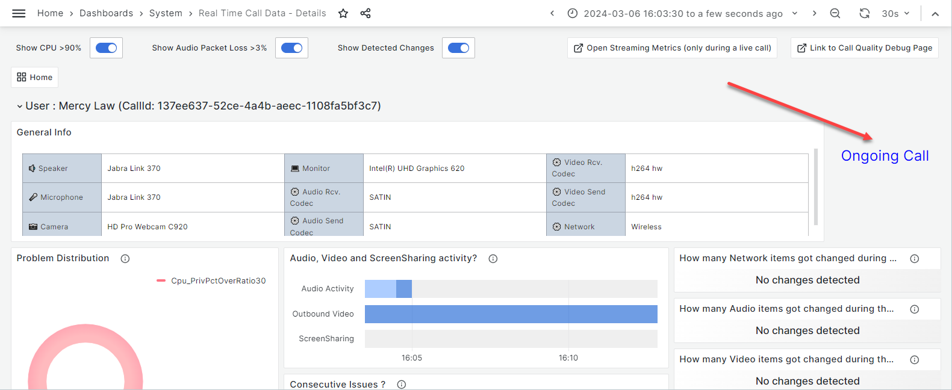Collapse the User: Mercy Law row

click(x=20, y=107)
